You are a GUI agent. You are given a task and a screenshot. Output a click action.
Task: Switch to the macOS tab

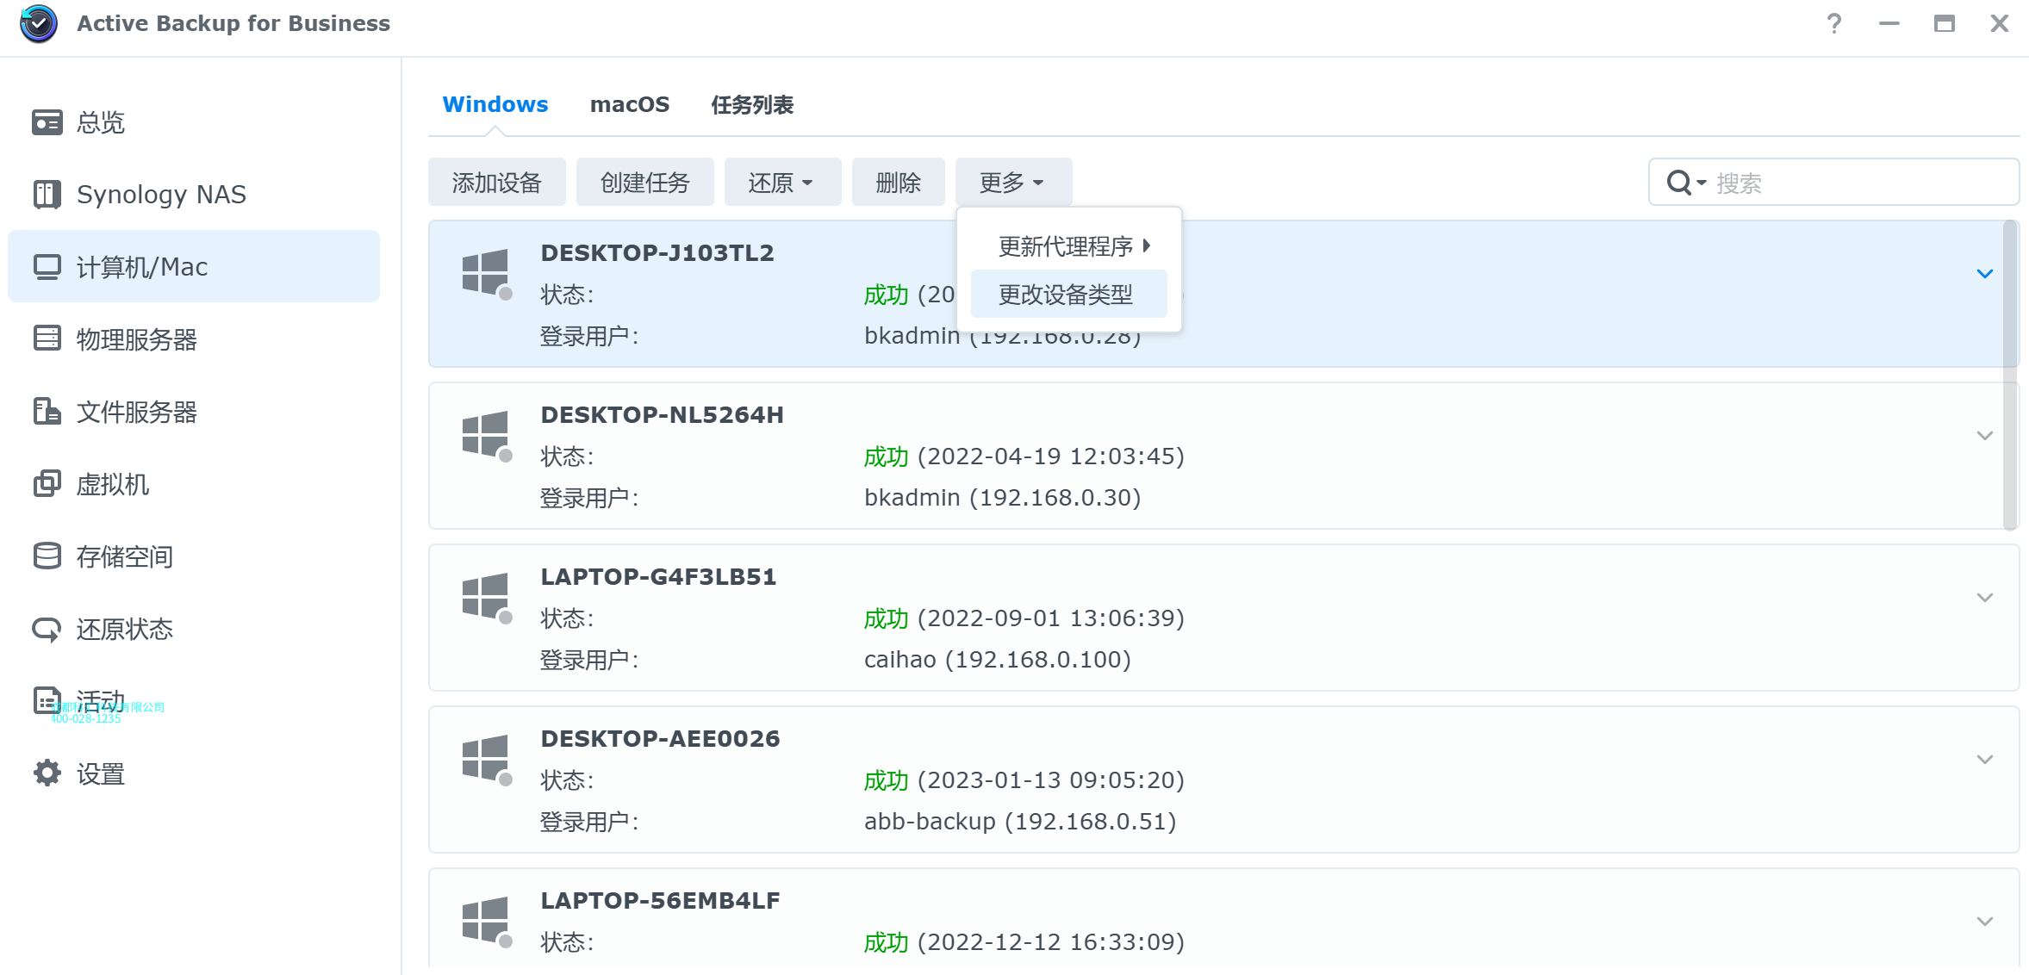coord(629,105)
